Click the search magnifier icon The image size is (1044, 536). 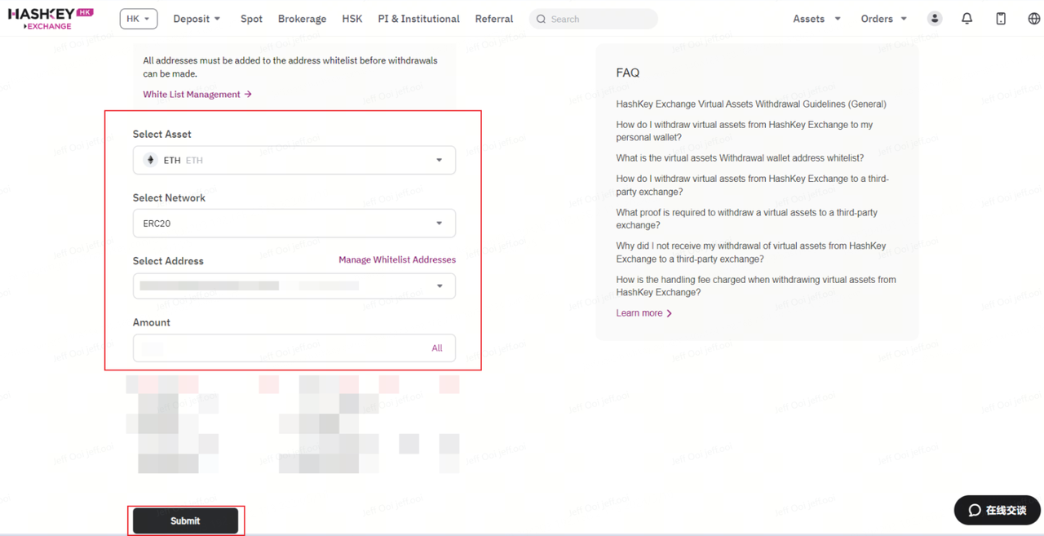coord(541,19)
